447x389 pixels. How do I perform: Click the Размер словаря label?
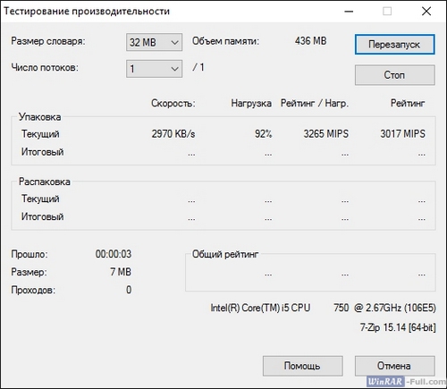coord(48,41)
